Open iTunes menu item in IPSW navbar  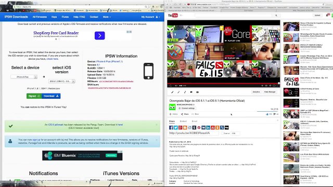coord(65,17)
